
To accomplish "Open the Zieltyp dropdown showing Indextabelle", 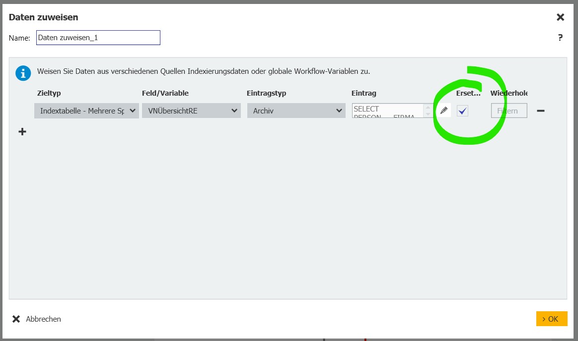I will tap(86, 111).
